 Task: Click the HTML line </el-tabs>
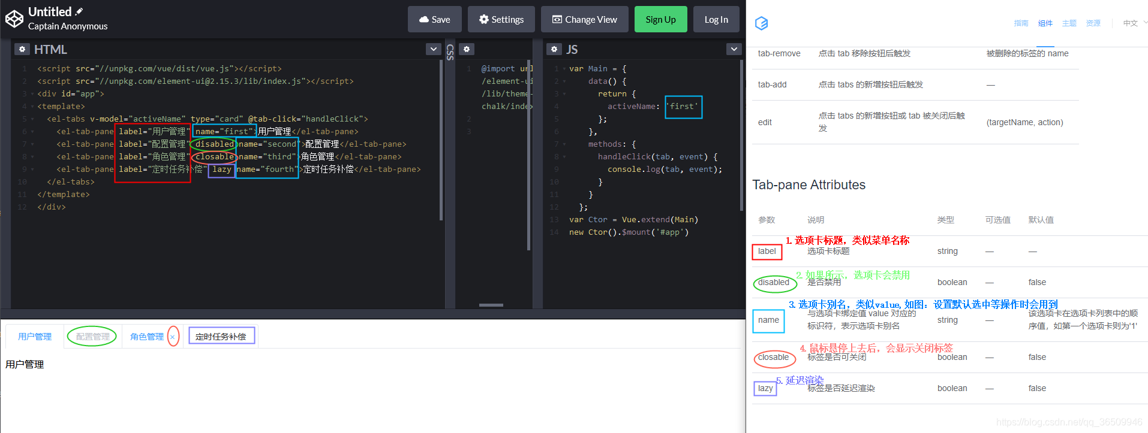coord(71,182)
